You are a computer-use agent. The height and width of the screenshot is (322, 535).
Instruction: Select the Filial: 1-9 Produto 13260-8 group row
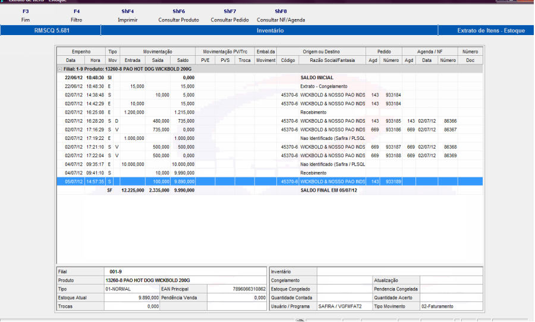269,69
